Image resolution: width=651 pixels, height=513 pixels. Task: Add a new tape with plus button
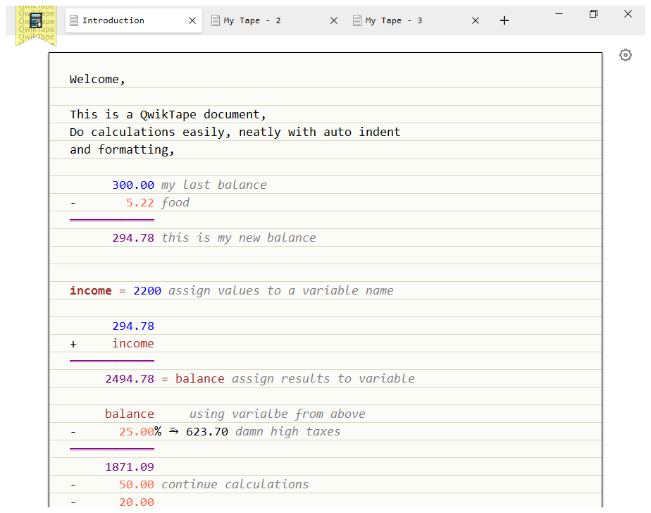tap(504, 21)
